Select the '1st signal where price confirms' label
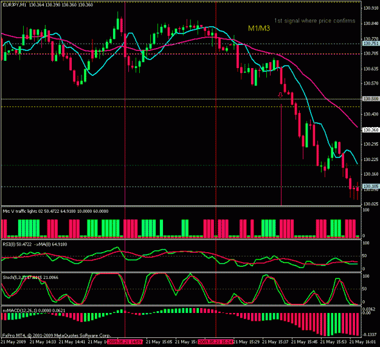This screenshot has height=347, width=380. pos(315,21)
